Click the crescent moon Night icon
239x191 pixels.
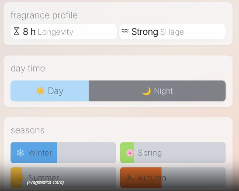(x=146, y=91)
